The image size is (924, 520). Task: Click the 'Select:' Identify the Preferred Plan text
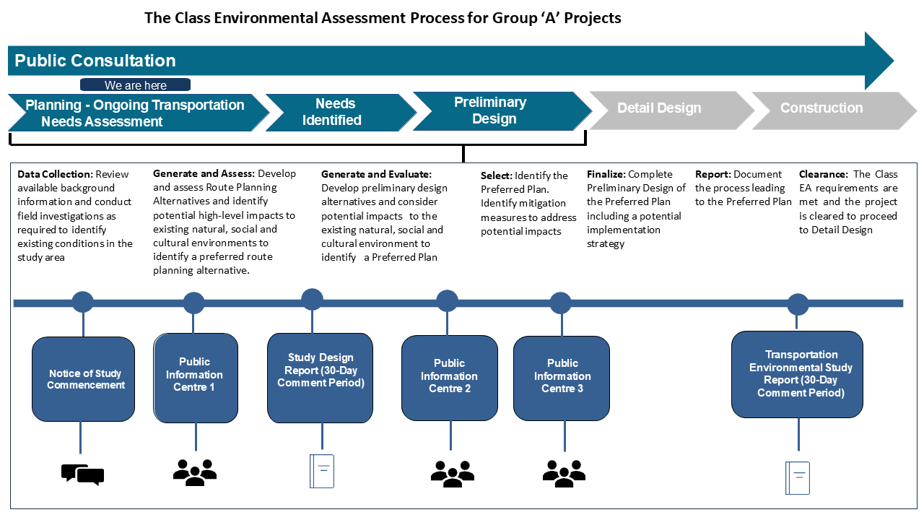coord(528,203)
